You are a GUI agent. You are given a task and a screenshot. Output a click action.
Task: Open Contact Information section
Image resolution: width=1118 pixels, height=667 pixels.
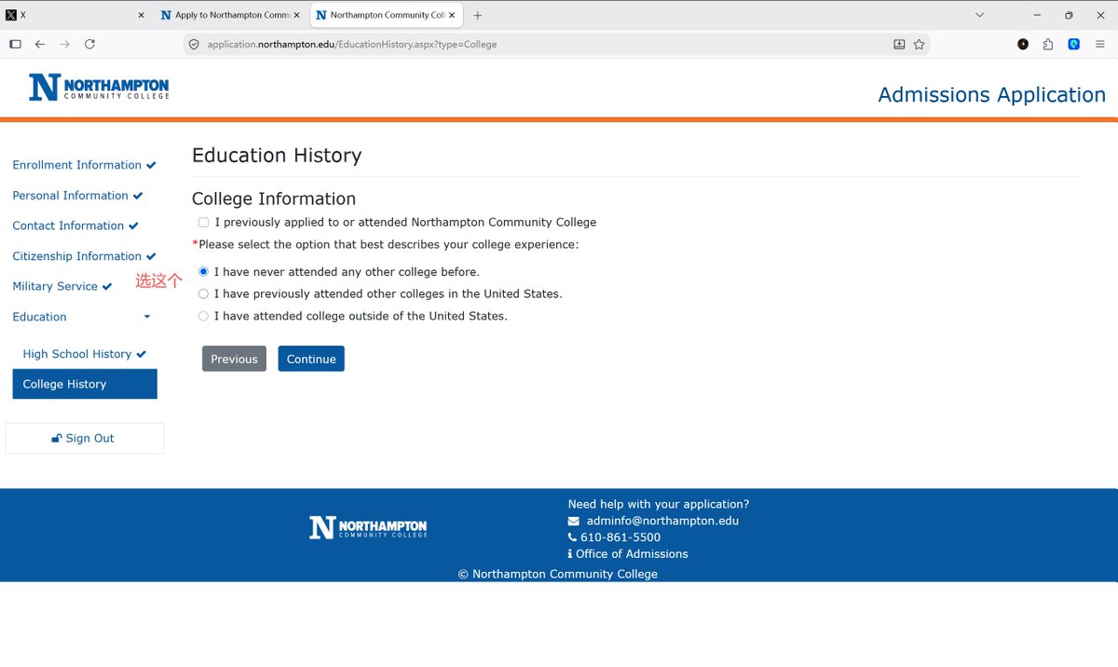click(75, 225)
